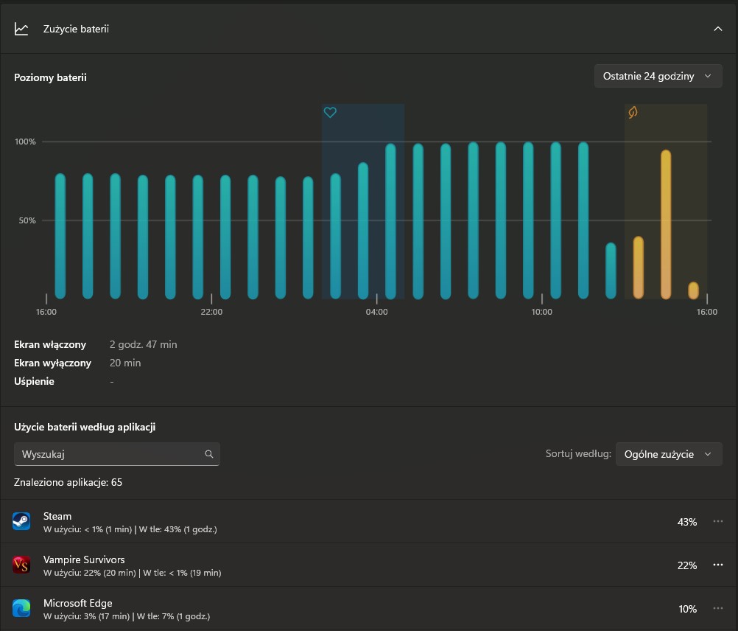Open the 'Ogólne zużycie' sort dropdown
Viewport: 738px width, 631px height.
coord(668,454)
